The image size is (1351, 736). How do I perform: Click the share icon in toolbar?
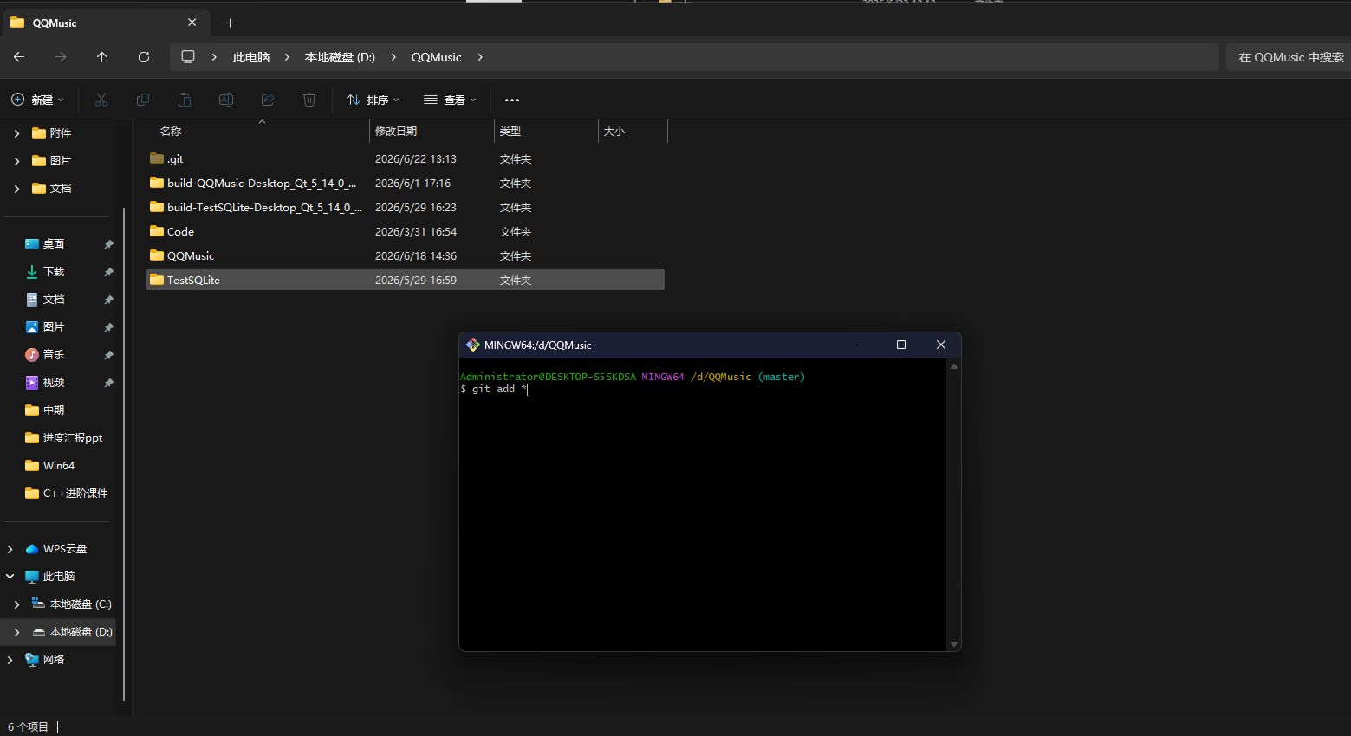click(x=268, y=100)
